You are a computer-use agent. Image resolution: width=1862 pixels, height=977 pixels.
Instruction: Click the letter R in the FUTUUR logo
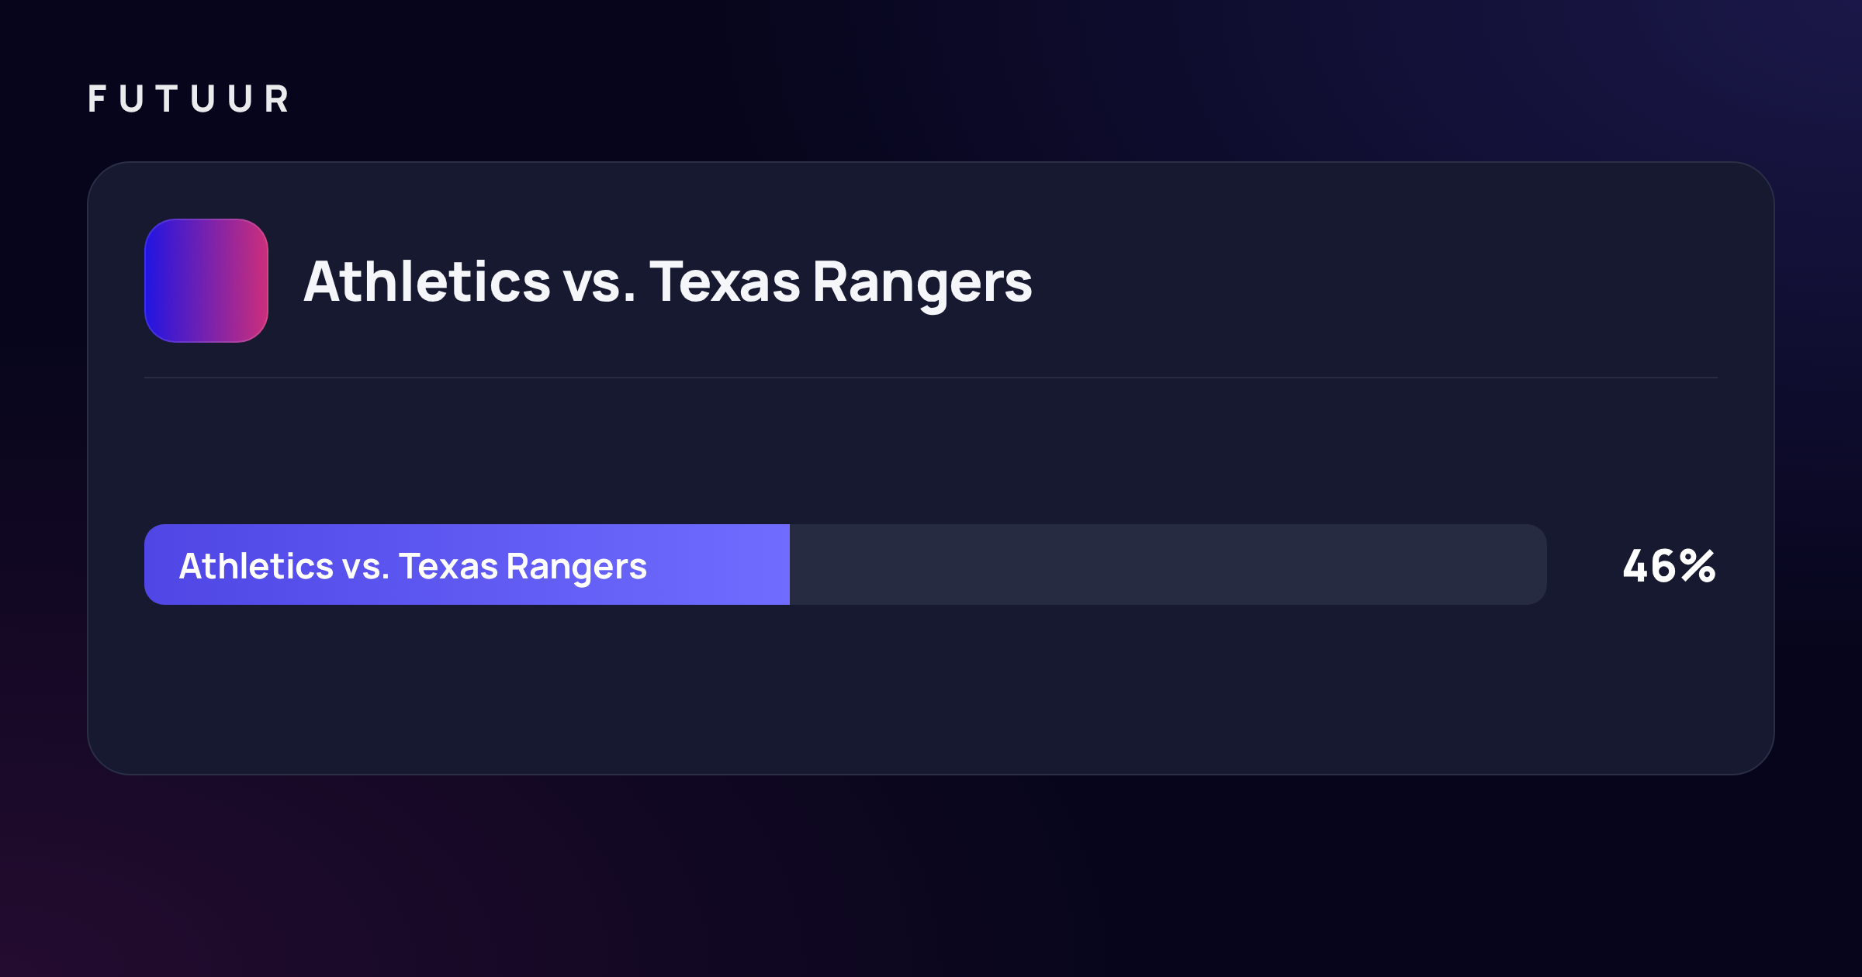[x=277, y=99]
